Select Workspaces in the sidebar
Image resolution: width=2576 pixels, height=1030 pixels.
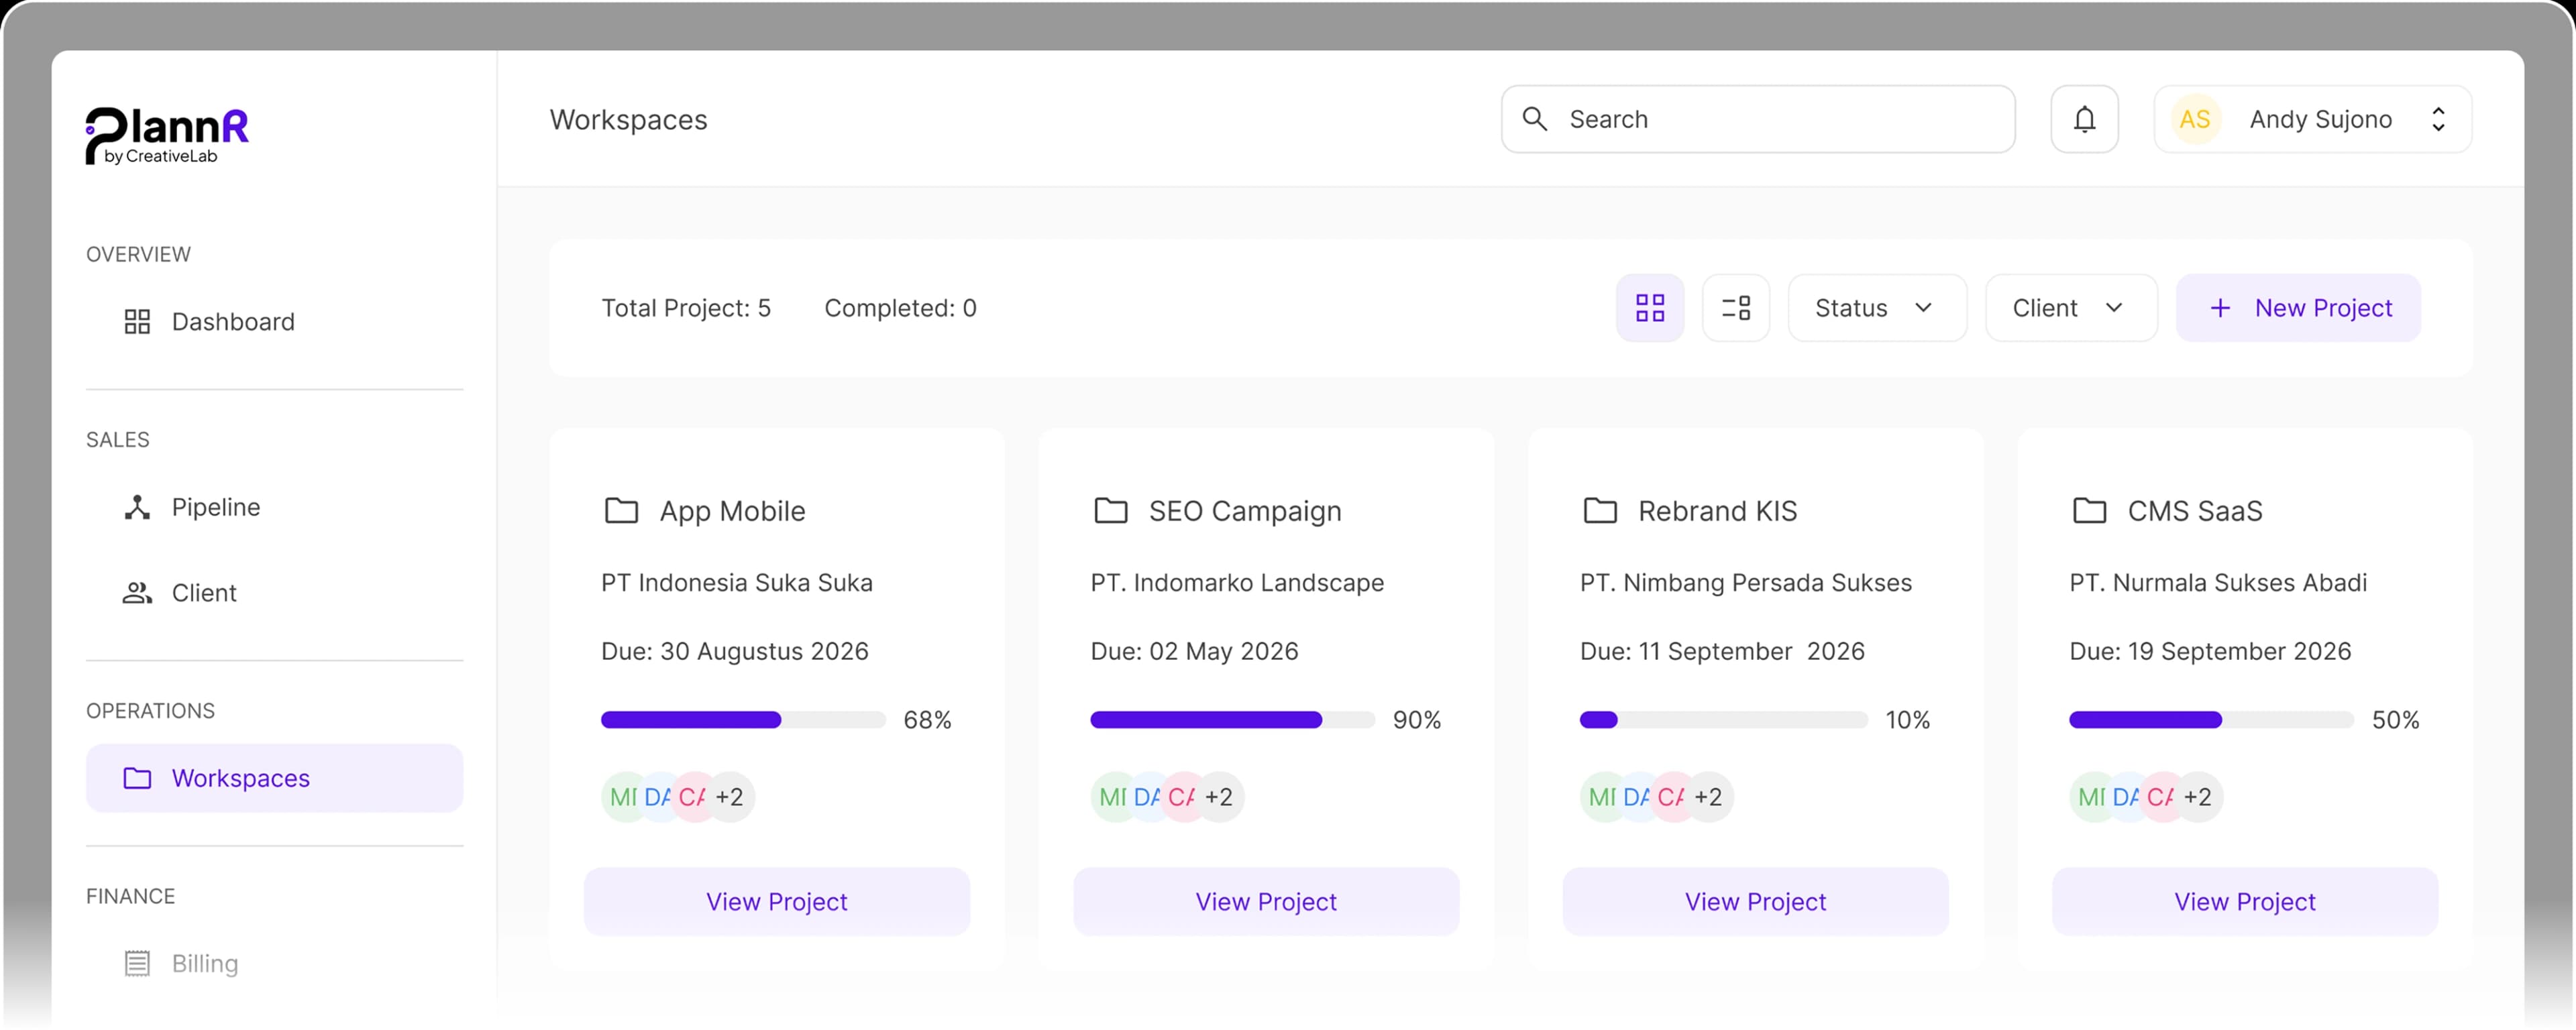click(274, 778)
